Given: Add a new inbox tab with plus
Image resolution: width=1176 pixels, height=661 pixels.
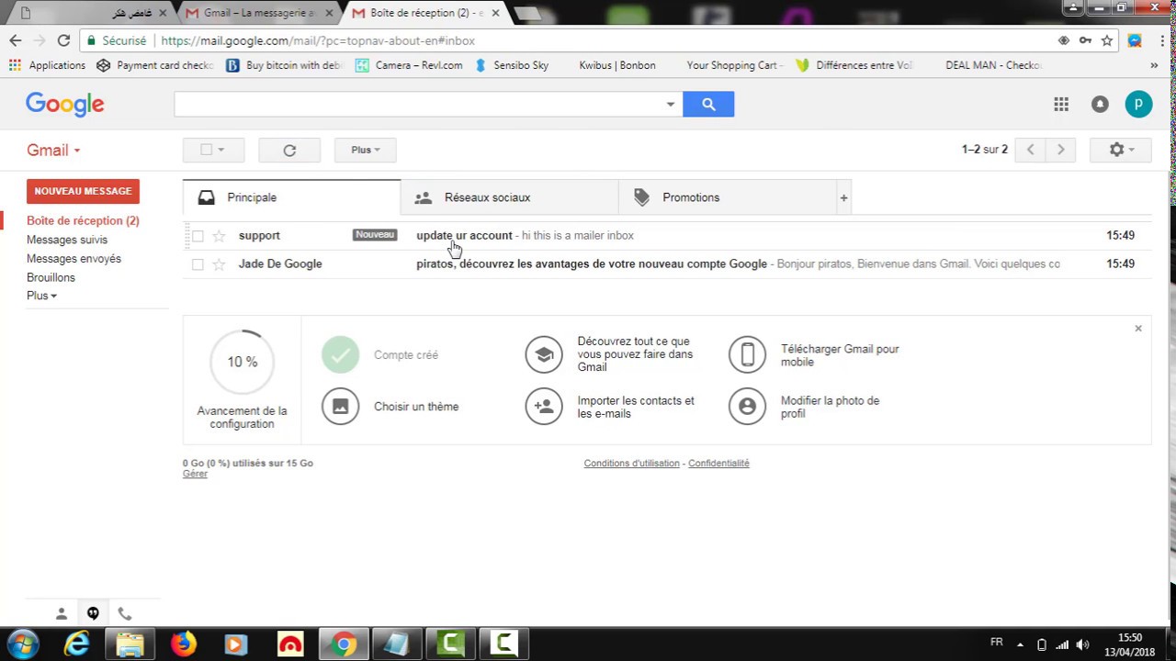Looking at the screenshot, I should coord(843,197).
